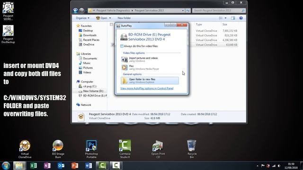
Task: Open the change view dropdown arrow
Action: pyautogui.click(x=225, y=18)
